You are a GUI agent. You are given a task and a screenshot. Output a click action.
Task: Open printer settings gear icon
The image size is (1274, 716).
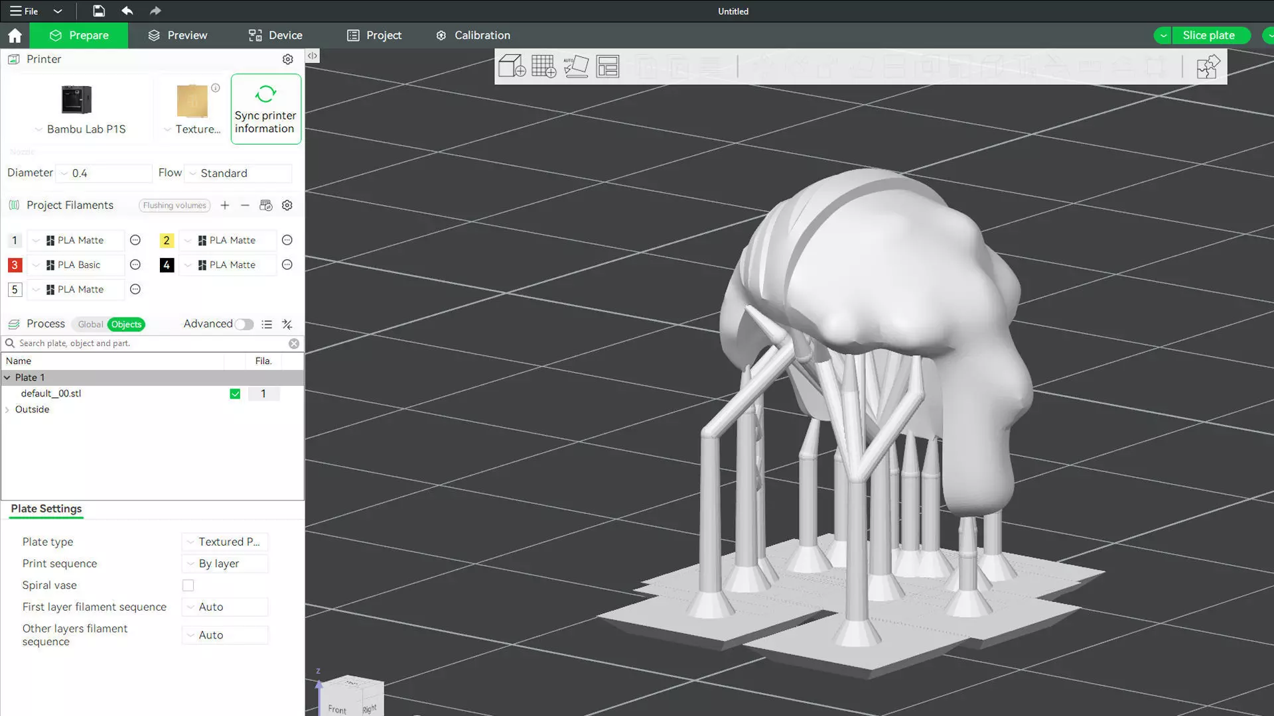pyautogui.click(x=287, y=59)
